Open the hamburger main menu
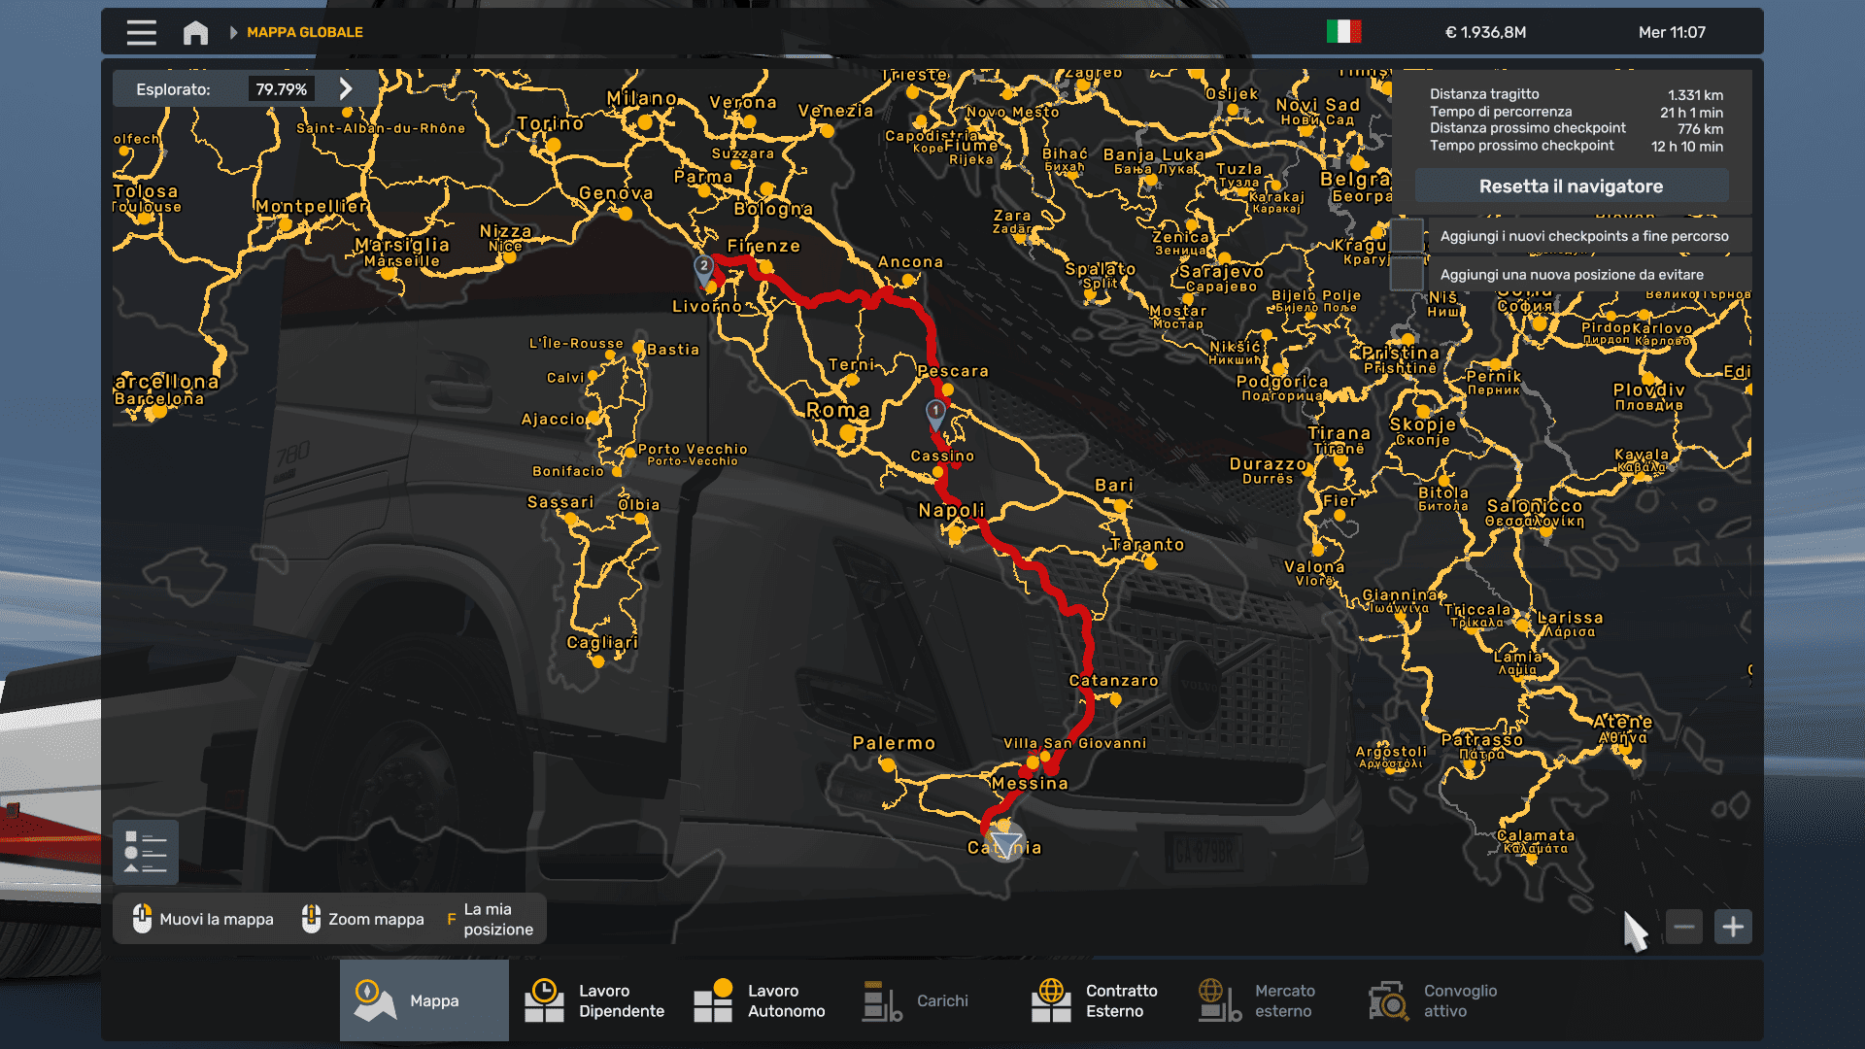 pos(142,32)
